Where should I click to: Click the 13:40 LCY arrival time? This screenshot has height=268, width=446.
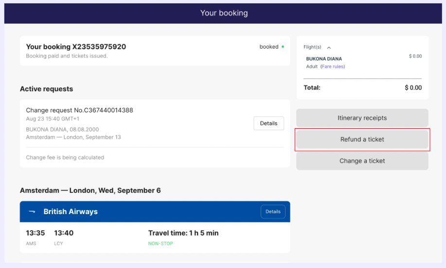(x=64, y=233)
